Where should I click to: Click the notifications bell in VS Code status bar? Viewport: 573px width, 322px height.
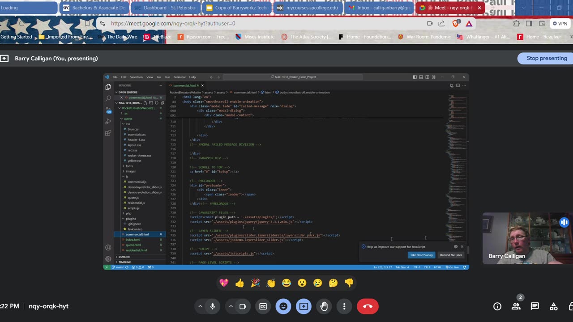click(x=465, y=267)
